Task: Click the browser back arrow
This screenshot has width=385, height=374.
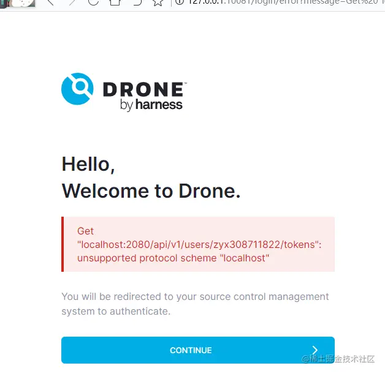Action: coord(50,2)
